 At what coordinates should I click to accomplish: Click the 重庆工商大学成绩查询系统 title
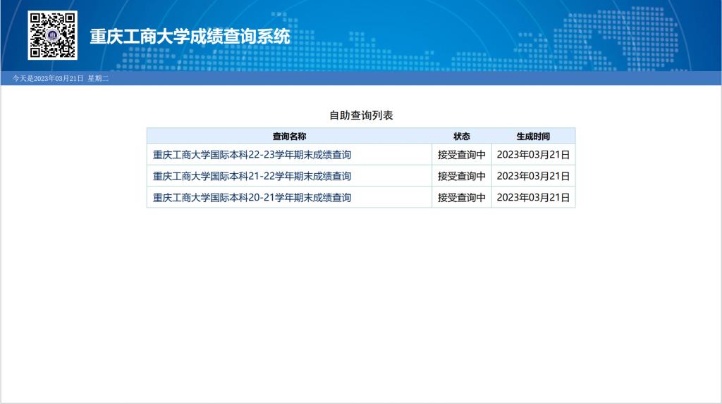point(190,37)
